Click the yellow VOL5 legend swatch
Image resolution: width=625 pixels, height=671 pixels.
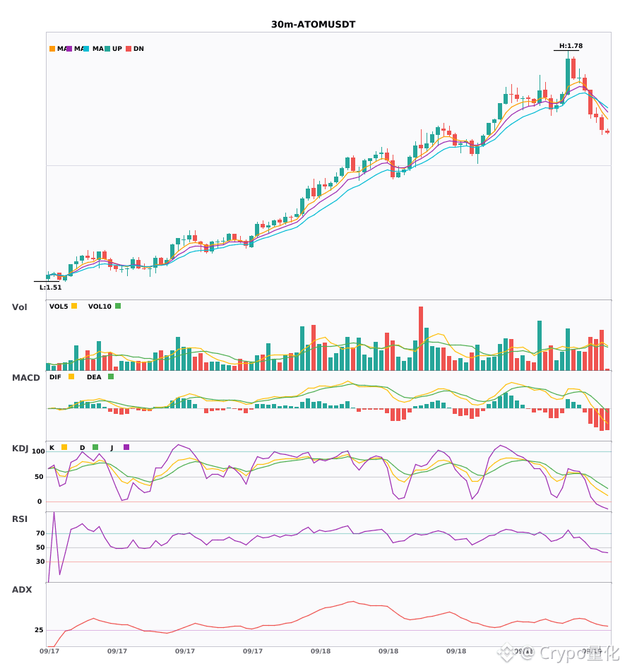pos(74,306)
